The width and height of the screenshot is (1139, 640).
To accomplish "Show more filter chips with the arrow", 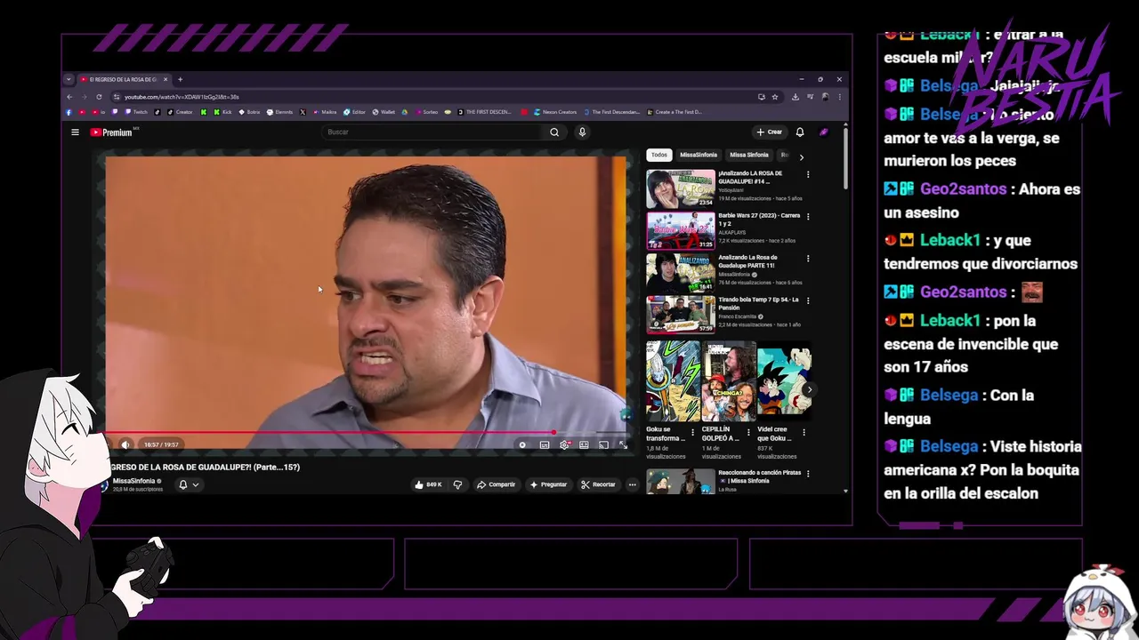I will [801, 157].
